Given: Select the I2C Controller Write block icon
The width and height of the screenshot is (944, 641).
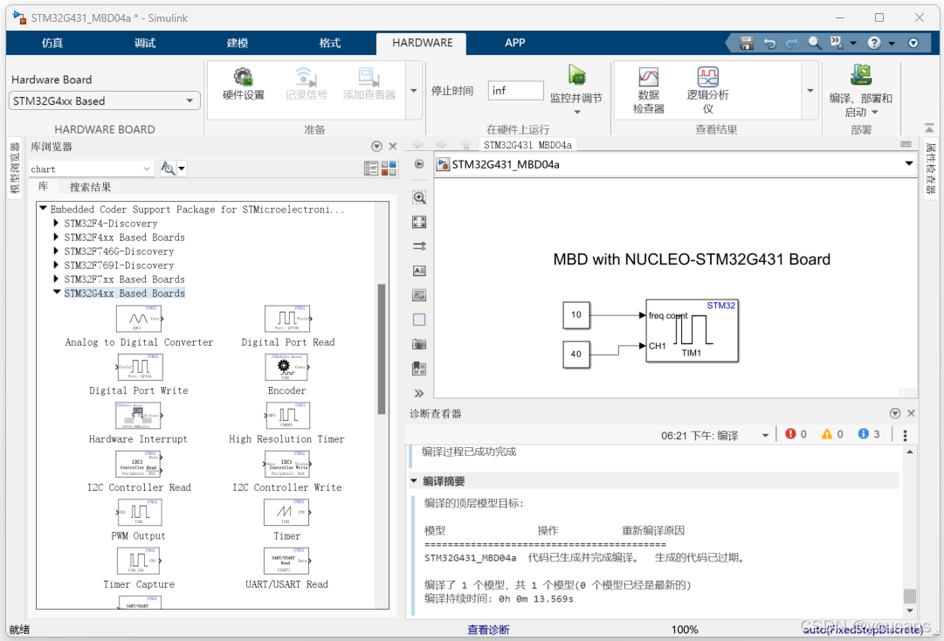Looking at the screenshot, I should click(x=286, y=464).
